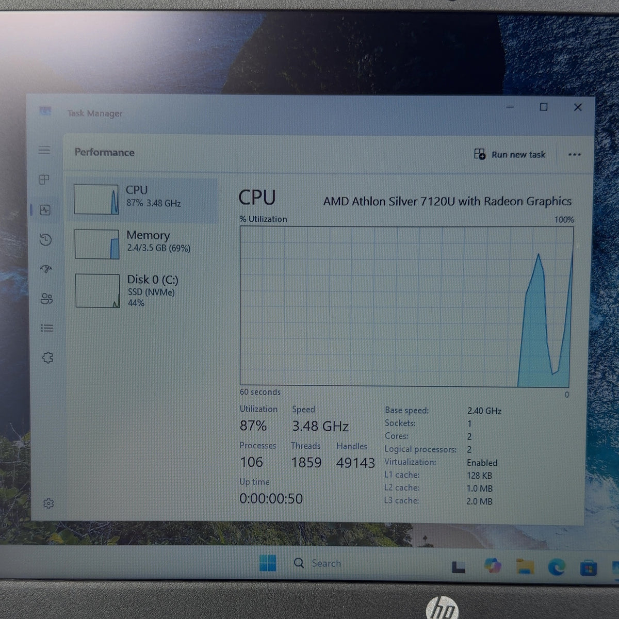This screenshot has height=619, width=619.
Task: Click the Virtualization "Enabled" value
Action: coord(482,463)
